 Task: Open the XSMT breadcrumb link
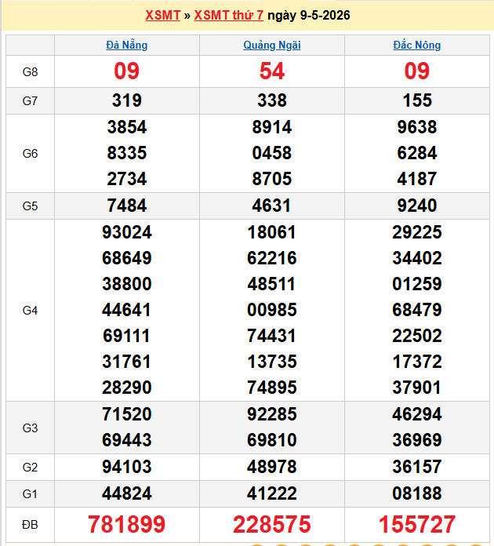(x=162, y=16)
